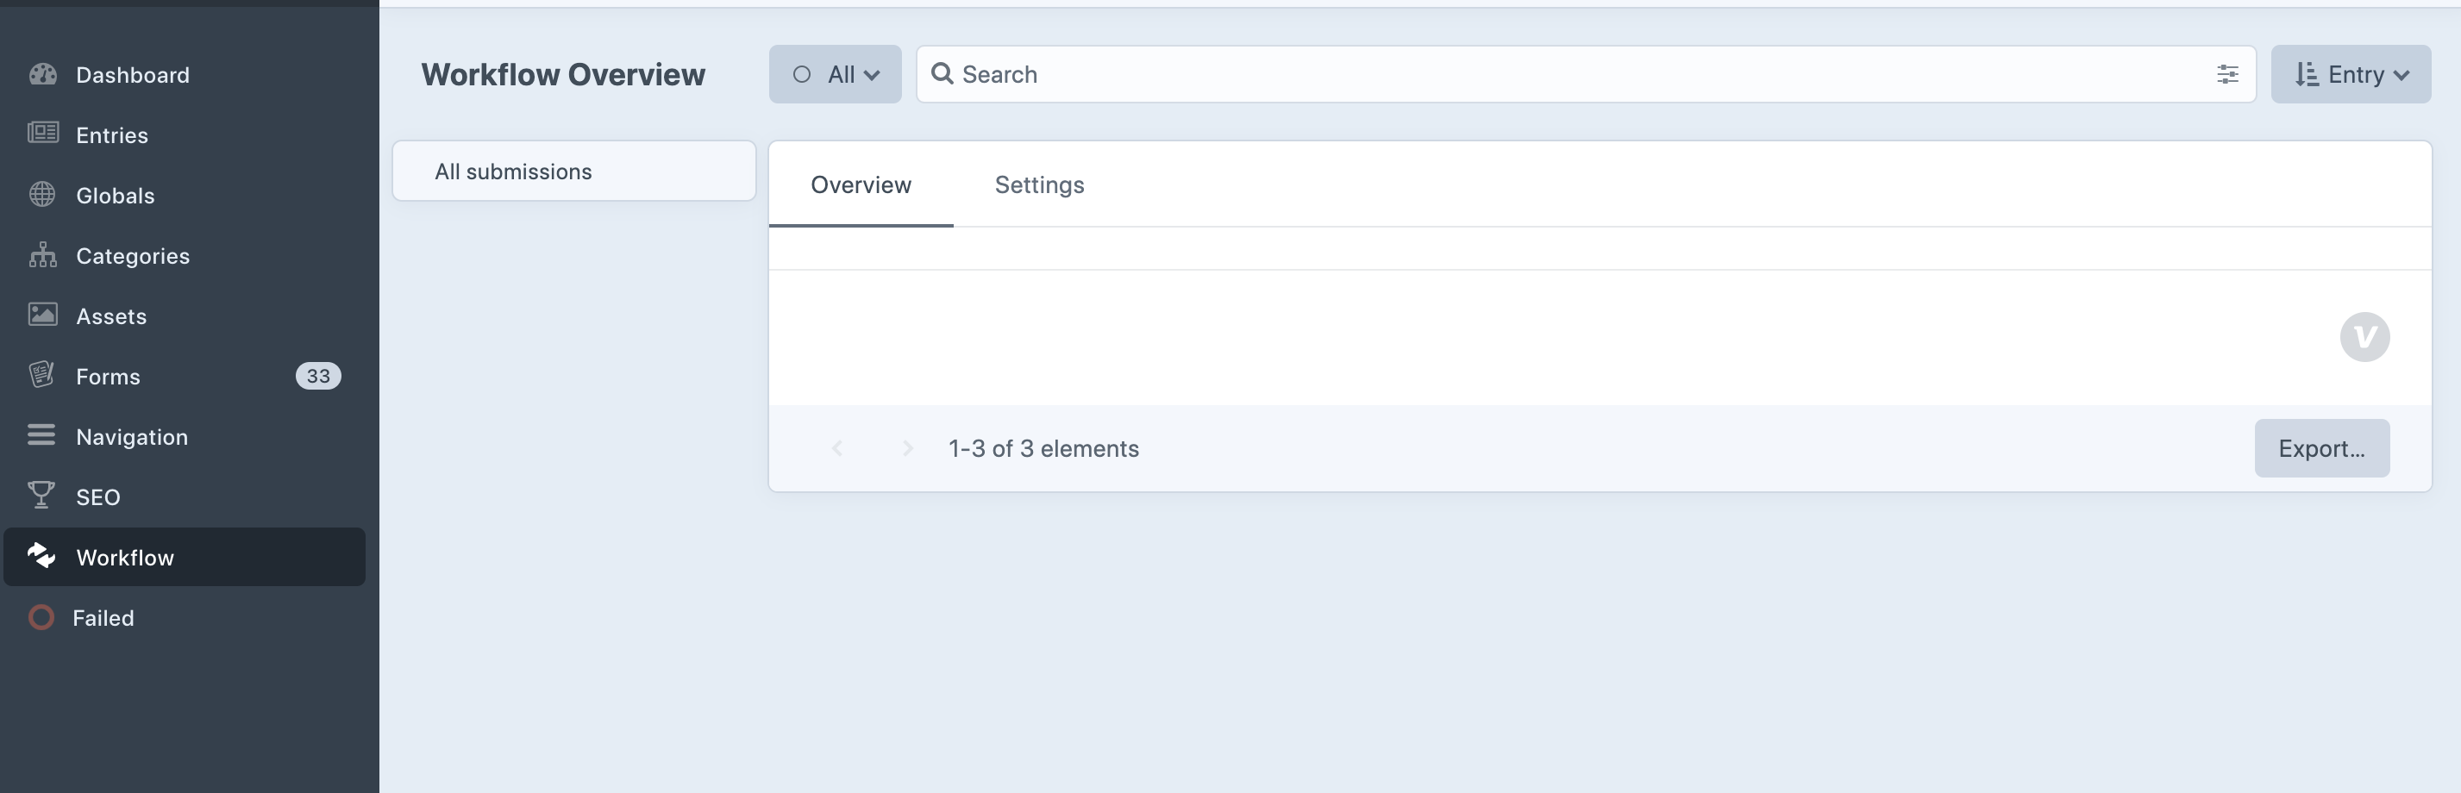
Task: Open the Dashboard from the sidebar
Action: 43,74
